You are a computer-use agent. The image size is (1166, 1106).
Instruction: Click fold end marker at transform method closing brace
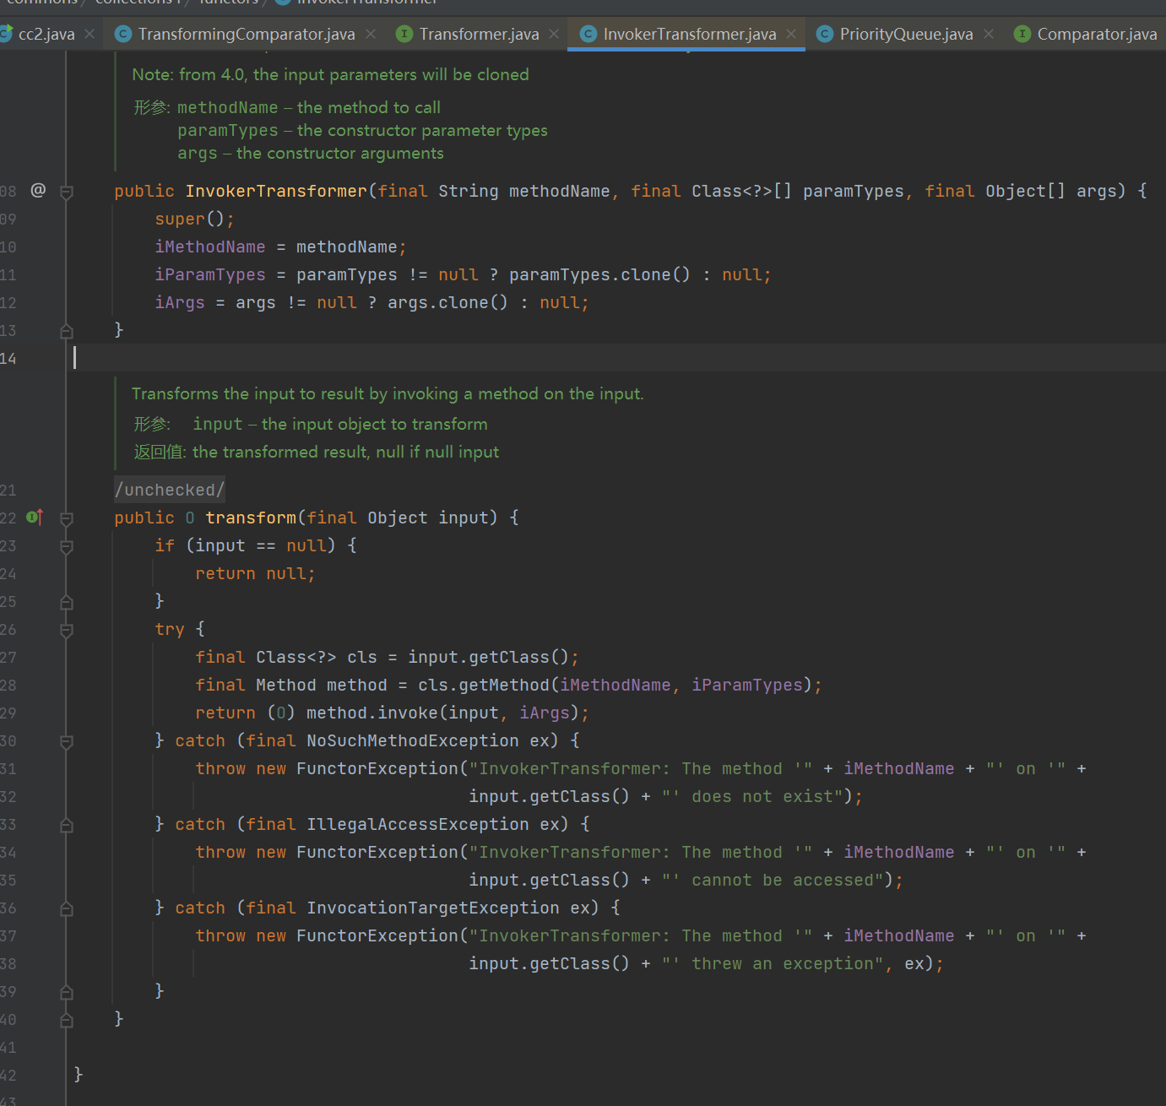pos(67,1020)
